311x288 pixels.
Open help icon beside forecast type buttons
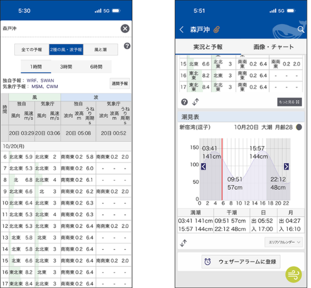pos(127,47)
